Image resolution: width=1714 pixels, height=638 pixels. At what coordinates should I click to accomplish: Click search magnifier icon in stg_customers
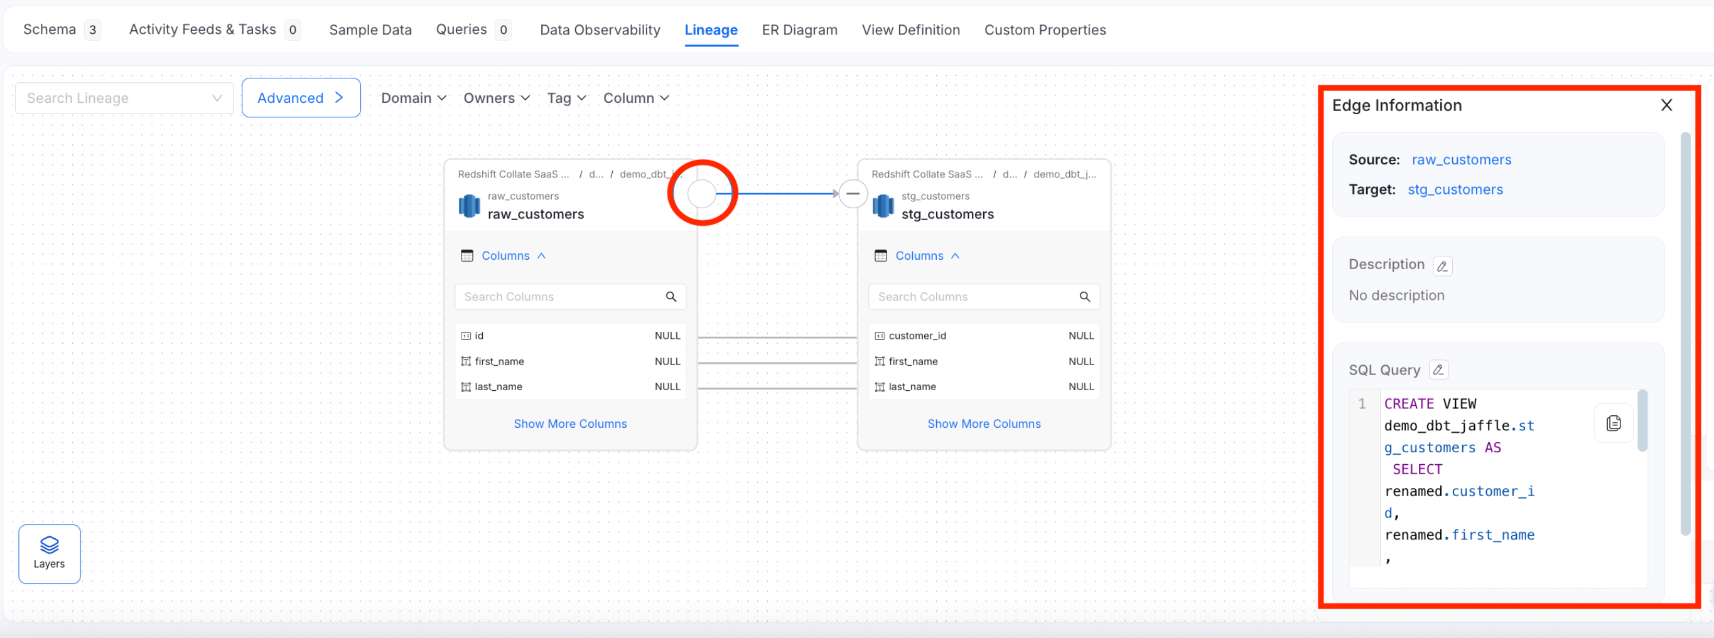click(x=1084, y=297)
